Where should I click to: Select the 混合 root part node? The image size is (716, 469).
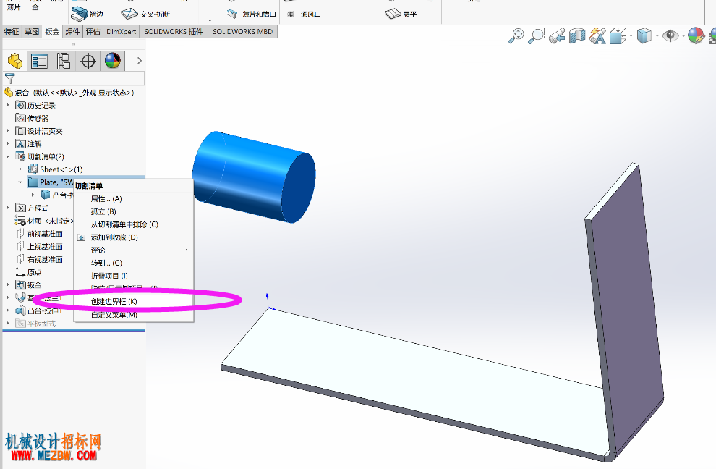[69, 93]
